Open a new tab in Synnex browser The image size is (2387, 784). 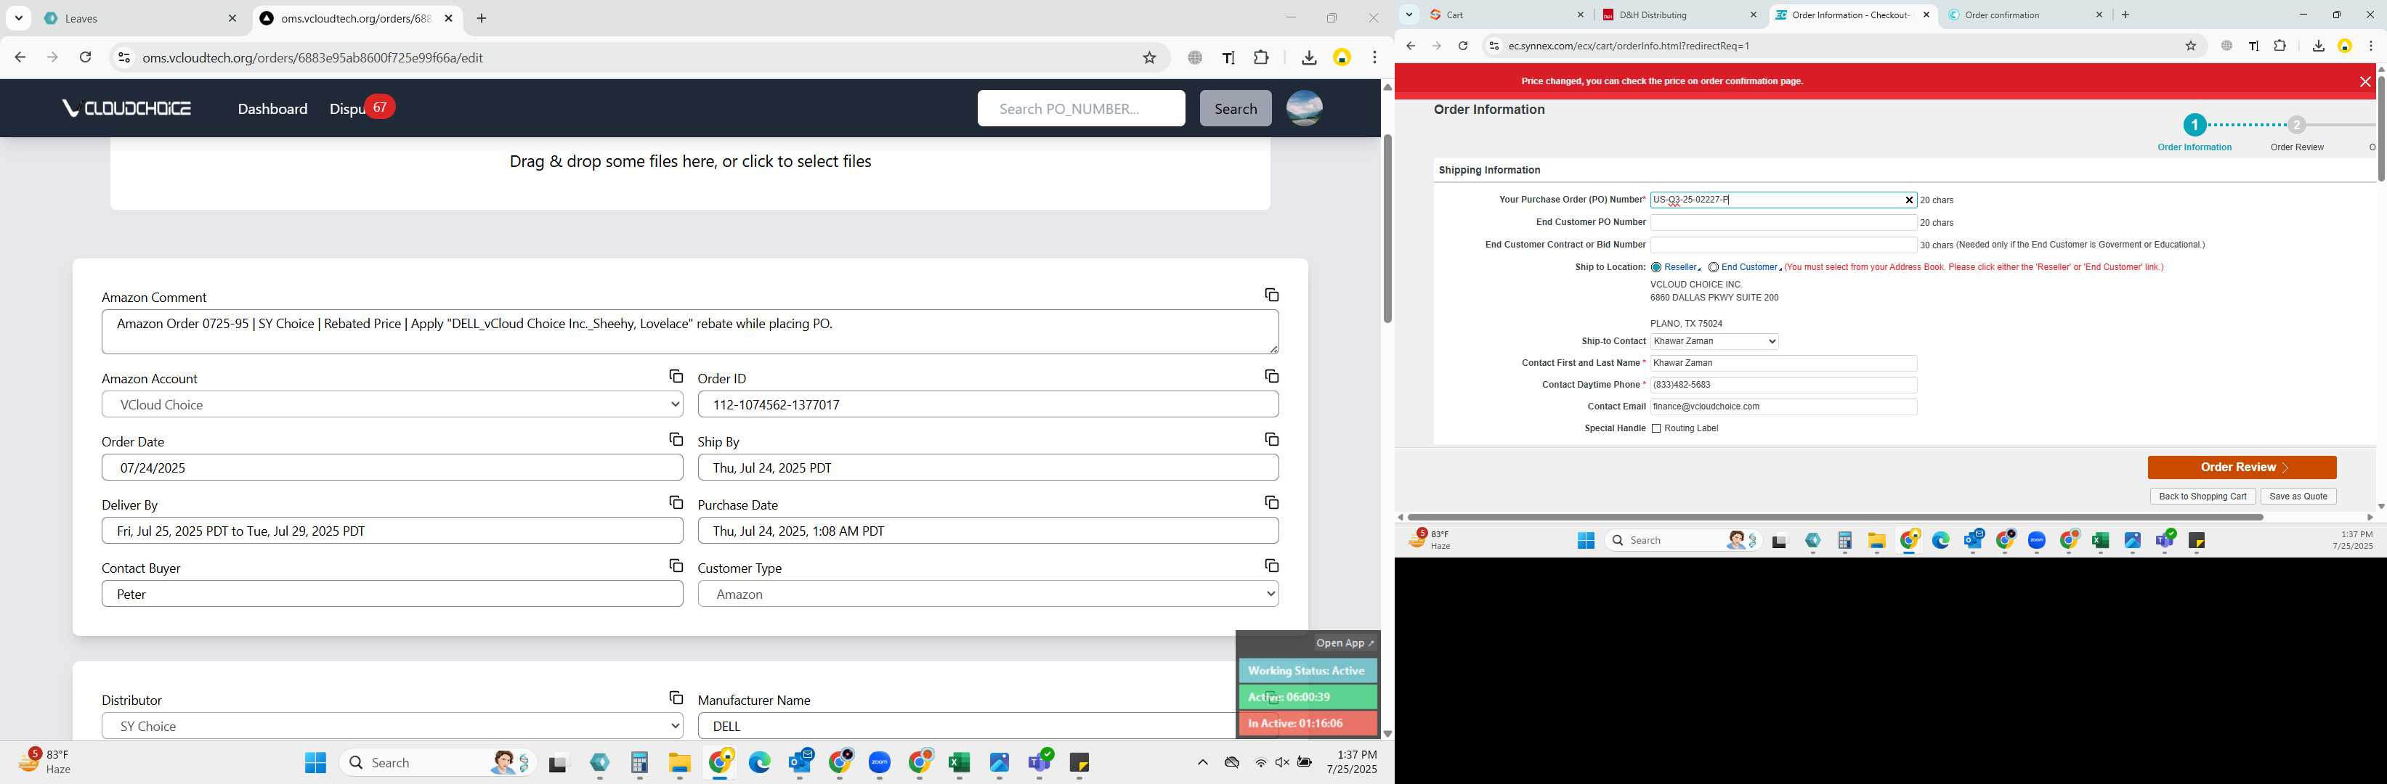click(2125, 15)
